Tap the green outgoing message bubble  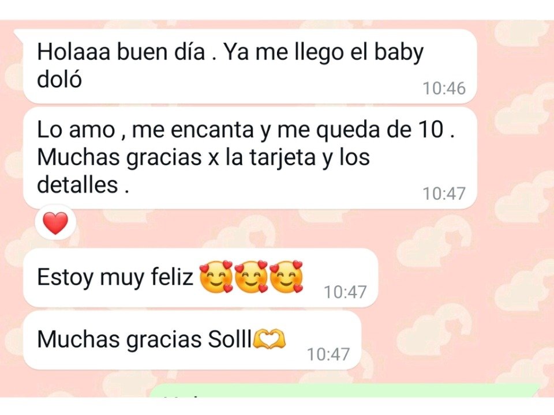point(345,390)
